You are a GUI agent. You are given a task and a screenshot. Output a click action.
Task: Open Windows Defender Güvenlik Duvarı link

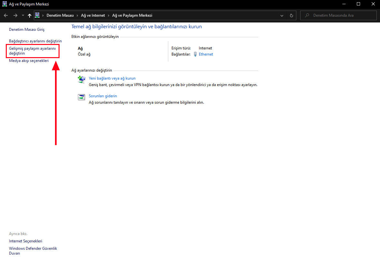pos(33,250)
